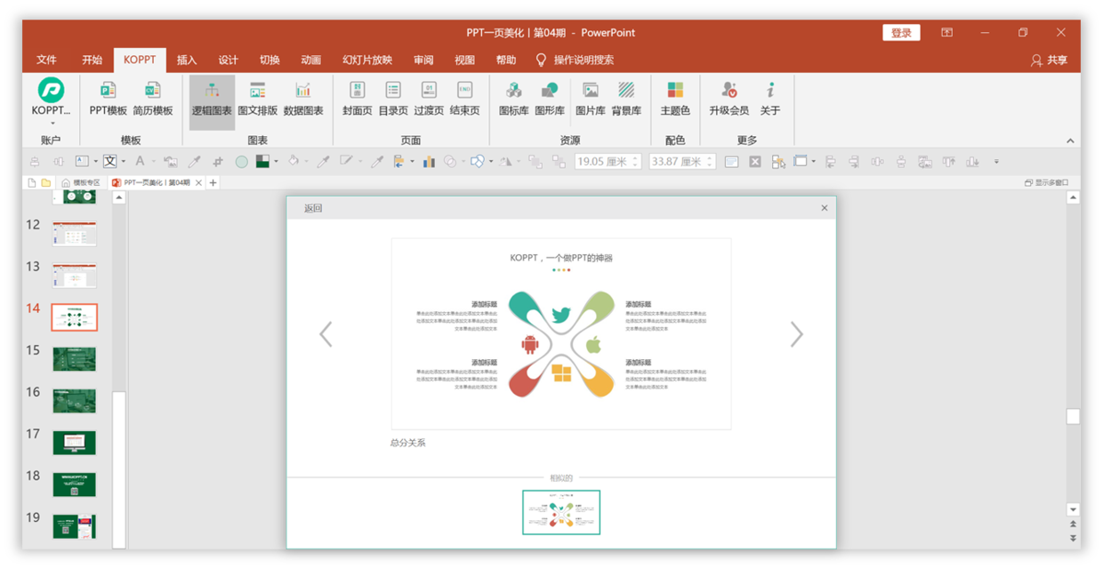Image resolution: width=1103 pixels, height=569 pixels.
Task: Click the lightbulb 操作说明搜索 search
Action: coord(574,60)
